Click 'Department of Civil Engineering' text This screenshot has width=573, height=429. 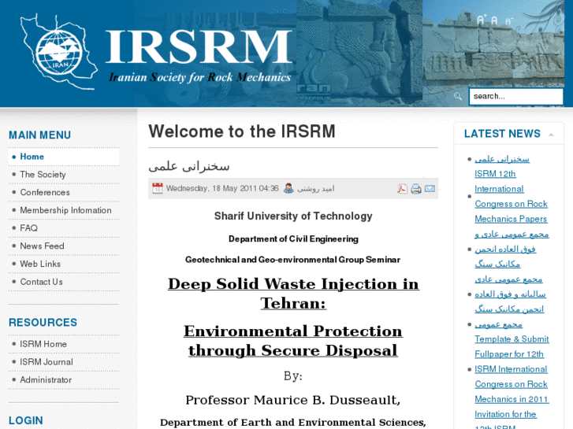pyautogui.click(x=293, y=239)
